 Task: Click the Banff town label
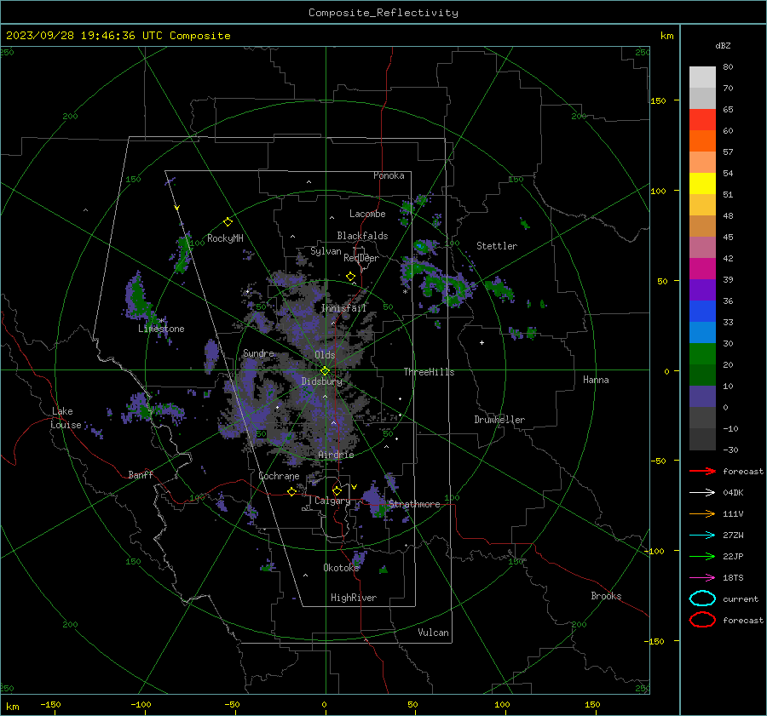[x=141, y=475]
